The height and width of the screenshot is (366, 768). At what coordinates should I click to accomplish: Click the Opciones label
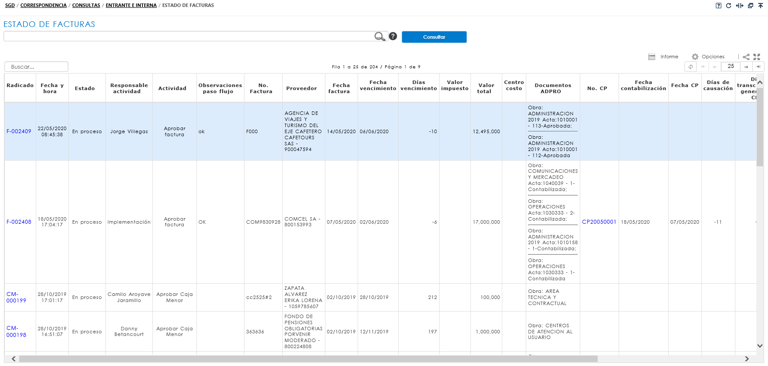click(713, 57)
